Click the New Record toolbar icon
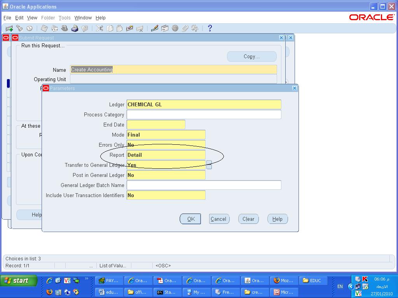 point(9,28)
